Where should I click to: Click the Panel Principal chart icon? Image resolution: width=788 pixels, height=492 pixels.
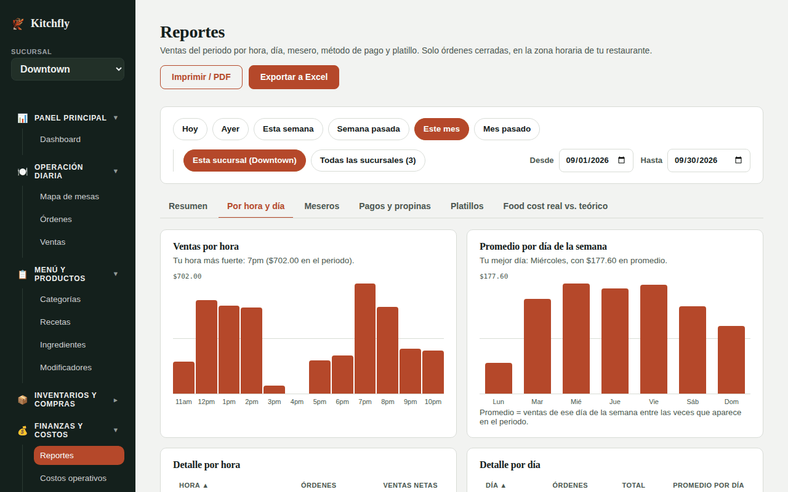[x=23, y=118]
